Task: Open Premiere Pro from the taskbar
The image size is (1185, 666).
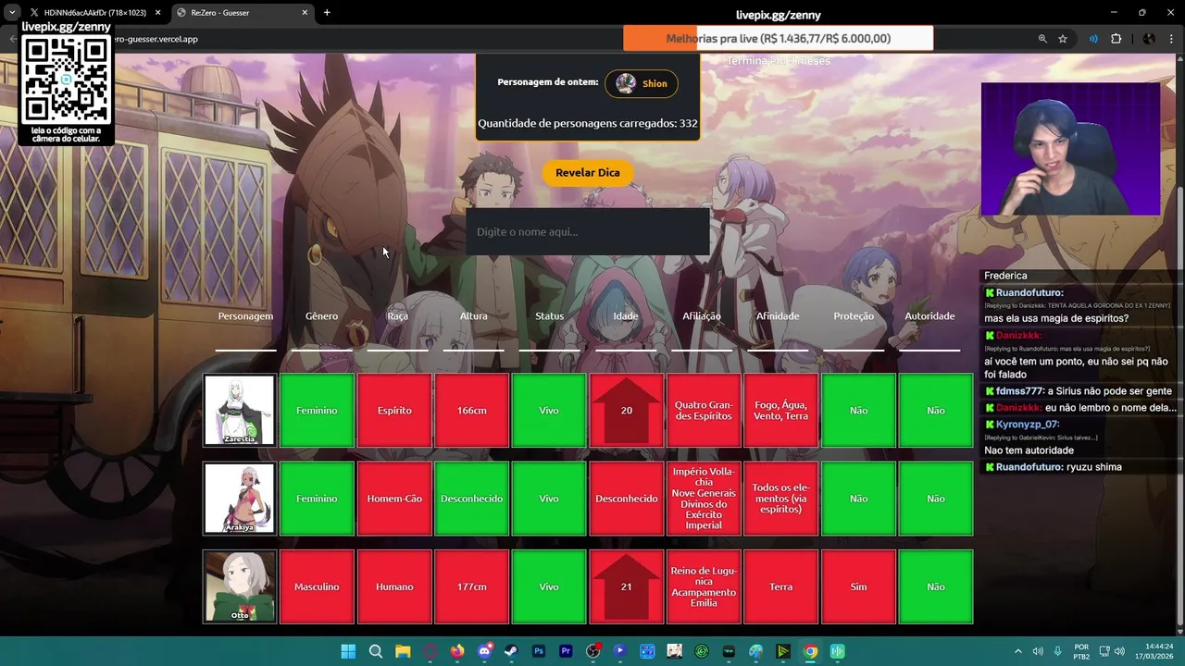Action: 566,651
